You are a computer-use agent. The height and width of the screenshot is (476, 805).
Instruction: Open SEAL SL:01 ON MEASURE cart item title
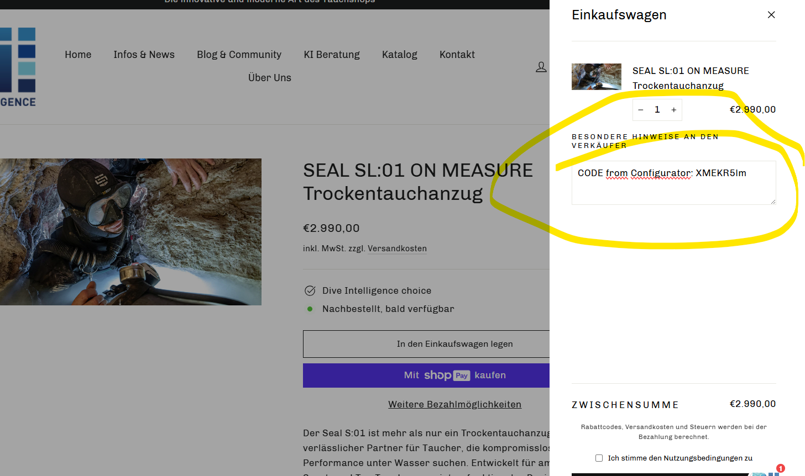[x=691, y=78]
